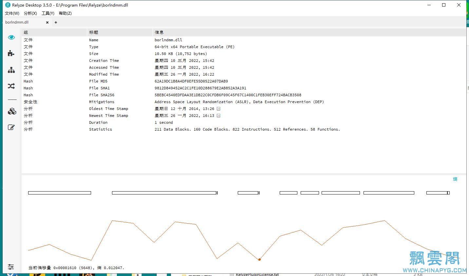Open the notes edit icon in sidebar
Image resolution: width=469 pixels, height=276 pixels.
11,127
